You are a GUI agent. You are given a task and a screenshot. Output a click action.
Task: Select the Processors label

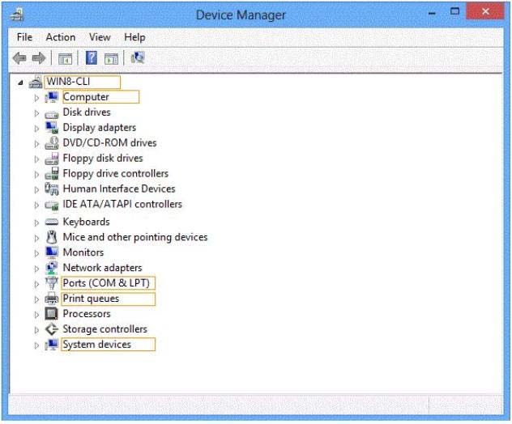(87, 314)
